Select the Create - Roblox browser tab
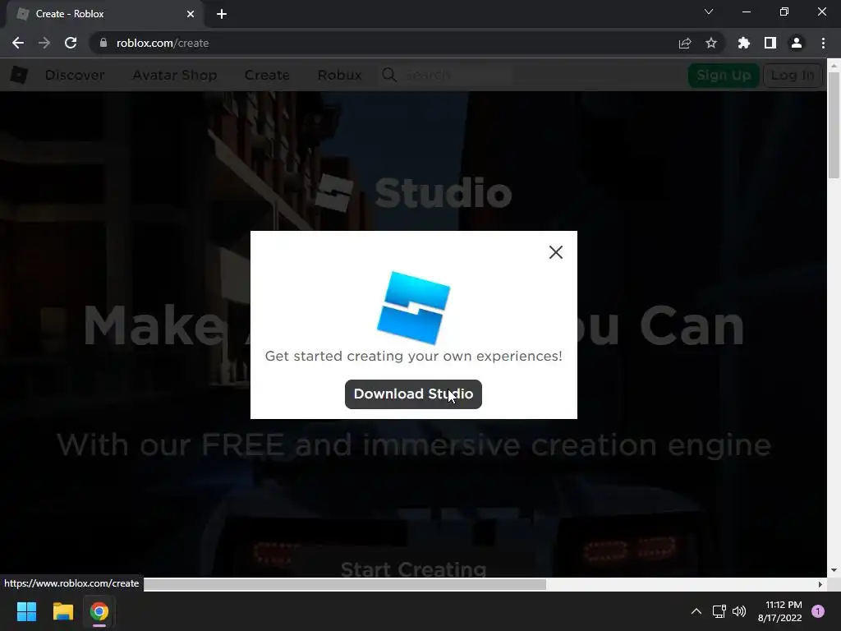Screen dimensions: 841x631 coord(104,14)
